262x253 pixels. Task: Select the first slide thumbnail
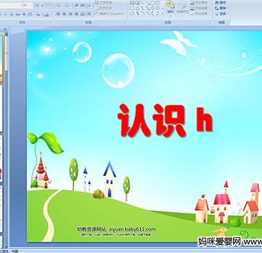point(2,58)
